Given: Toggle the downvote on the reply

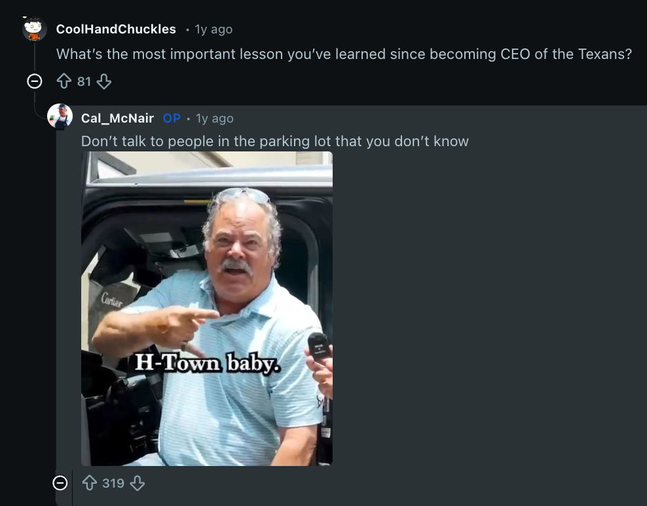Looking at the screenshot, I should 138,483.
